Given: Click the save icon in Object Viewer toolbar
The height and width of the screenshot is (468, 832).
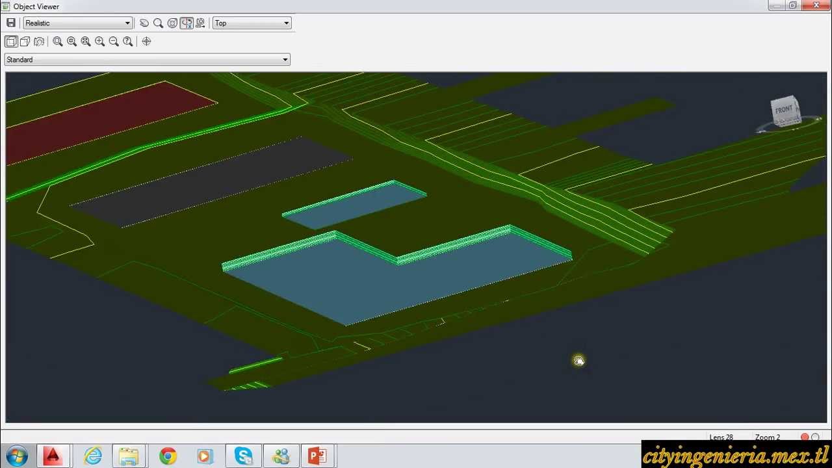Looking at the screenshot, I should pos(11,23).
